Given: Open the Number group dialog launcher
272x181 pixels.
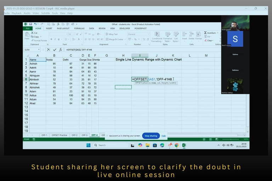Looking at the screenshot, I should tap(149, 45).
